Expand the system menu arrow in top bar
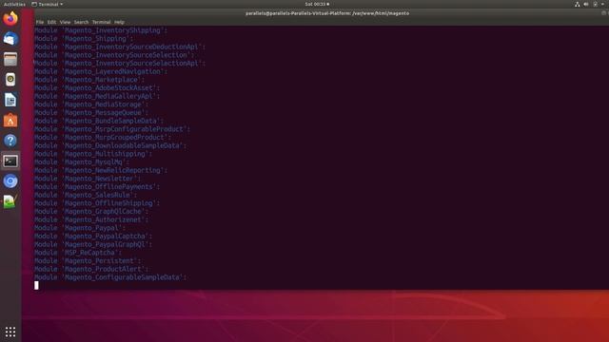Viewport: 609px width, 342px height. 602,4
